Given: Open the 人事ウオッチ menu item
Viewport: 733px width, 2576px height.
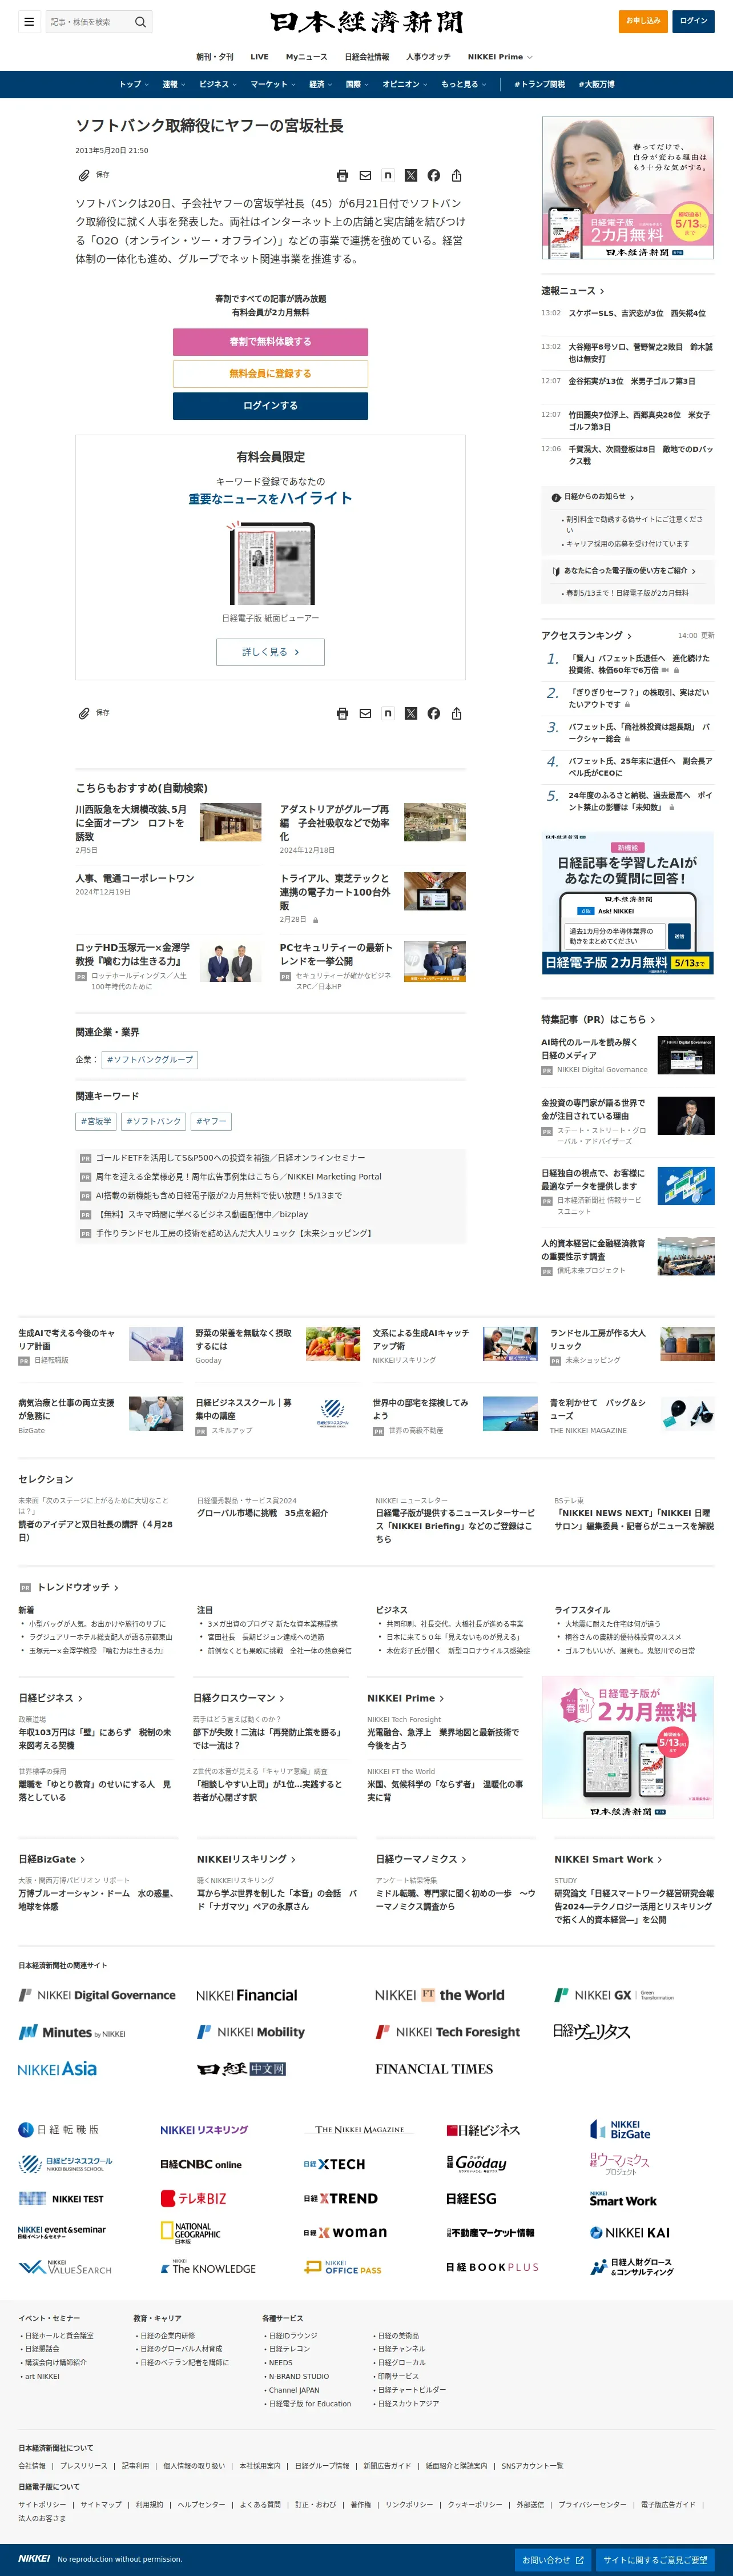Looking at the screenshot, I should pyautogui.click(x=428, y=57).
